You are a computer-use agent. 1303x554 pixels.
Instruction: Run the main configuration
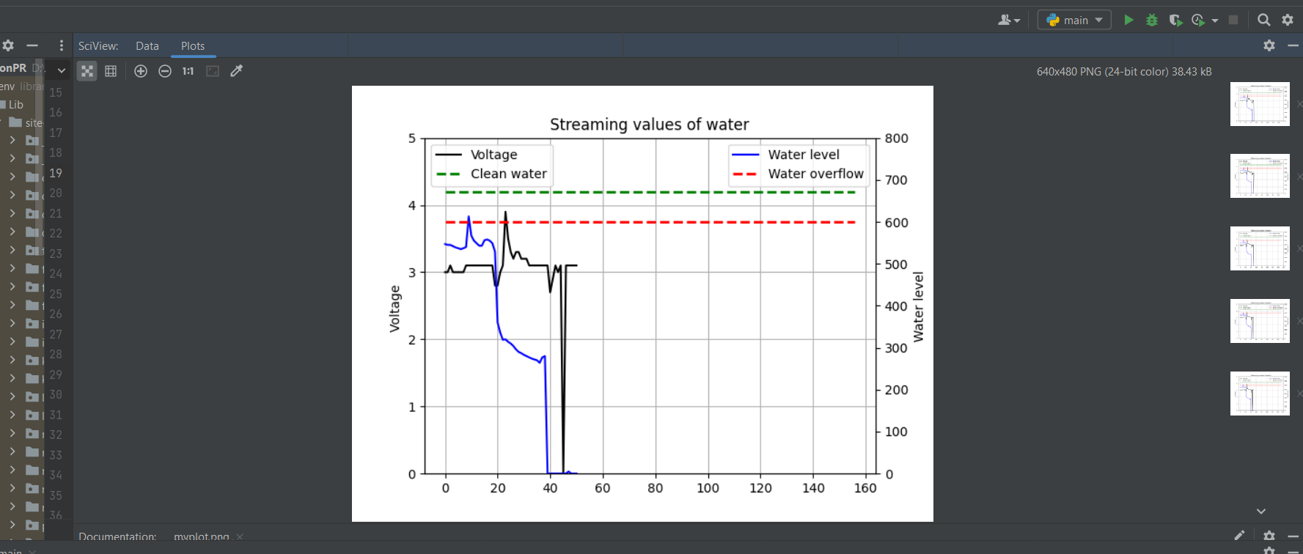coord(1129,20)
